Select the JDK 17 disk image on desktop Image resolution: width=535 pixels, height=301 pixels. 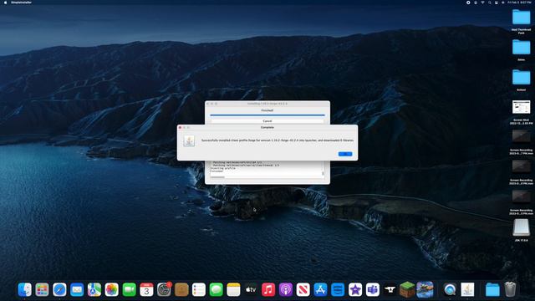522,227
